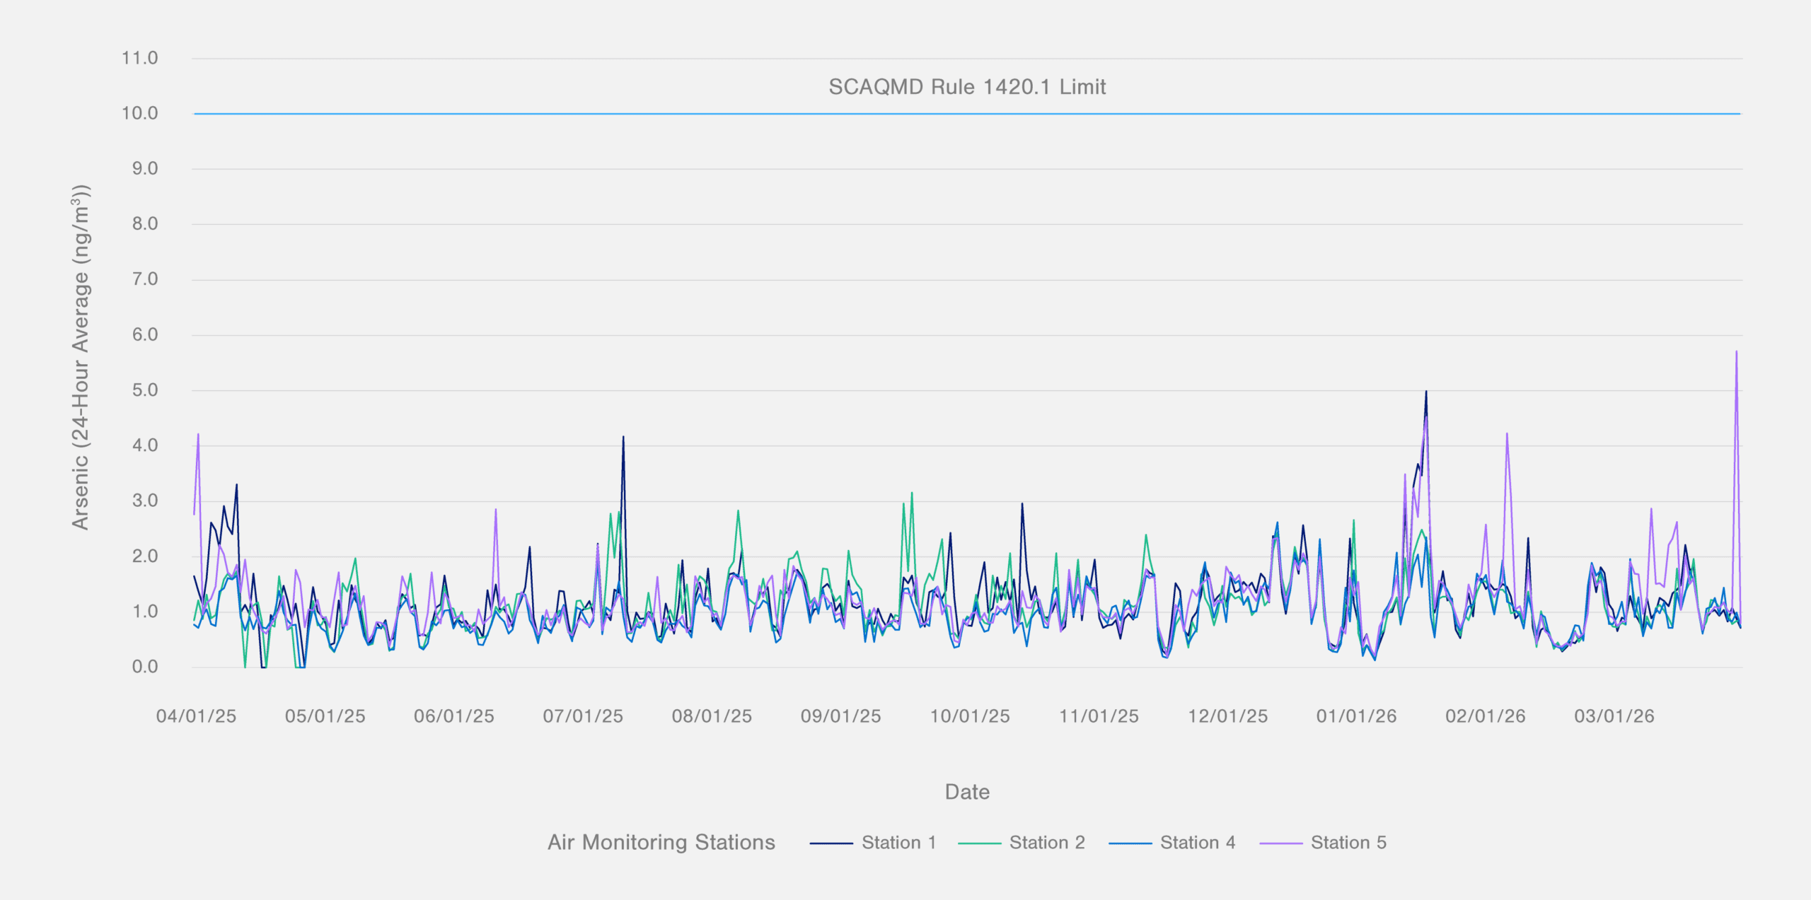Screen dimensions: 1811x900
Task: Click the 04/01/25 date tick label
Action: [196, 716]
